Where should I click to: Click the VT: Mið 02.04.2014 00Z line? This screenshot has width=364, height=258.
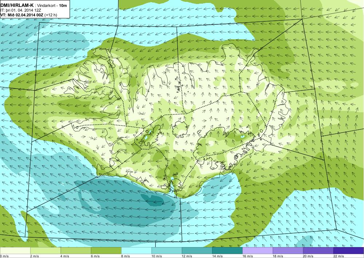pos(22,15)
